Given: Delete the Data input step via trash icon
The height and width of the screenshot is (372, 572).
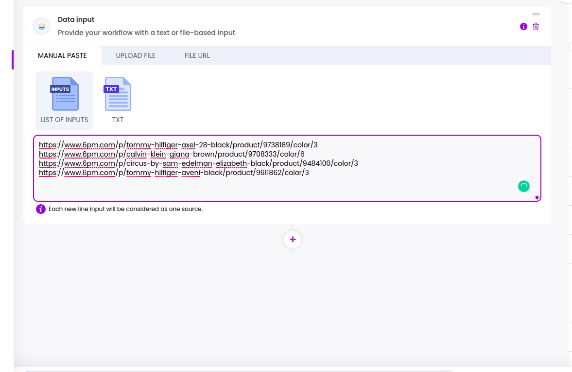Looking at the screenshot, I should point(536,27).
